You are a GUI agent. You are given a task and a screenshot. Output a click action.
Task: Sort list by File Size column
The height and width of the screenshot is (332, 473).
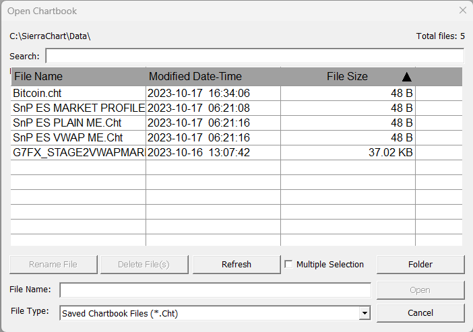[x=347, y=77]
